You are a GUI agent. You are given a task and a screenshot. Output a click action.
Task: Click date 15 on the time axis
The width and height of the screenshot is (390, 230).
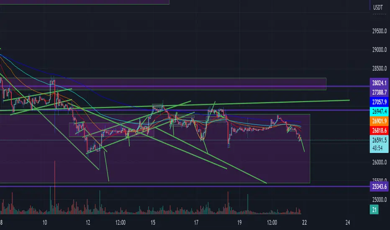point(153,222)
